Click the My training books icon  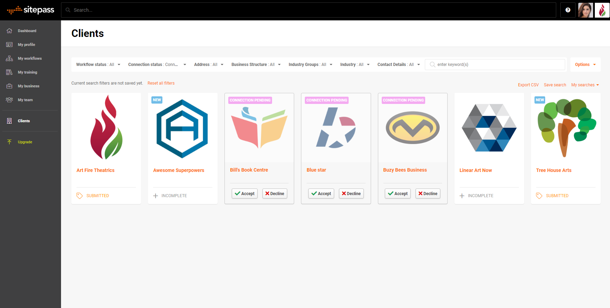[9, 72]
